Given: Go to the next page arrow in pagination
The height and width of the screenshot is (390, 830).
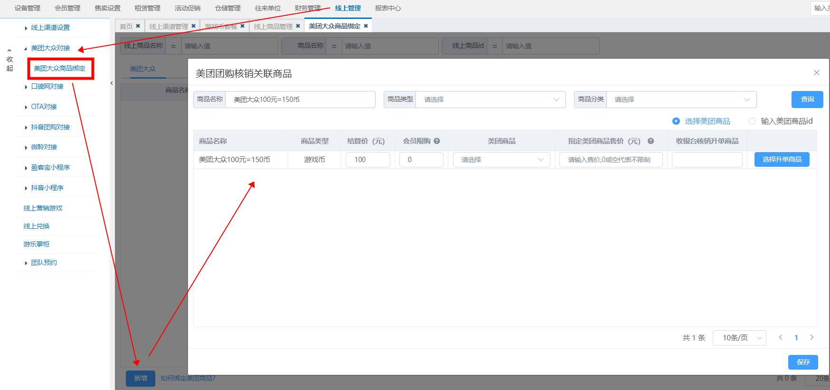Looking at the screenshot, I should click(x=812, y=337).
